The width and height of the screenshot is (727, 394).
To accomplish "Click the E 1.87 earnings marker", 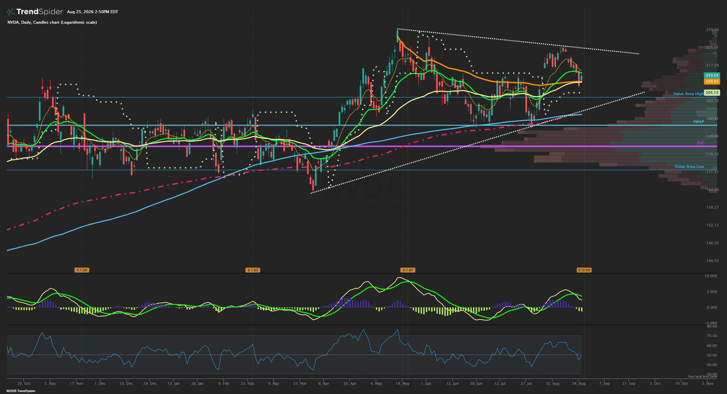I will coord(408,270).
